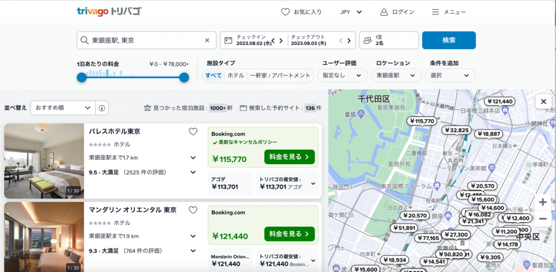Click the minimum price slider handle

pyautogui.click(x=81, y=77)
